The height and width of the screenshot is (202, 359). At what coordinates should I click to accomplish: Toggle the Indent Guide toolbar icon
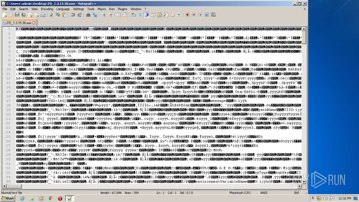[147, 15]
